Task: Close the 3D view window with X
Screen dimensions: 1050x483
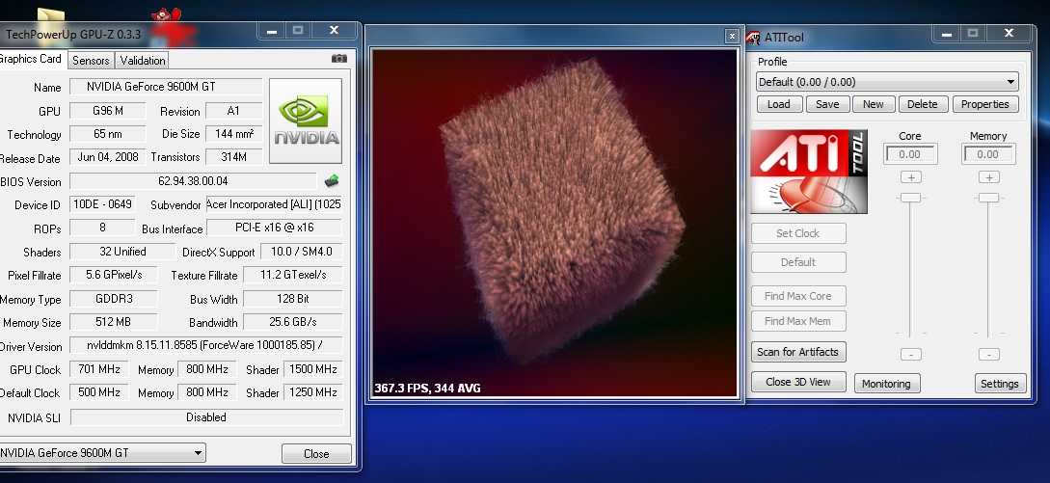Action: [732, 37]
